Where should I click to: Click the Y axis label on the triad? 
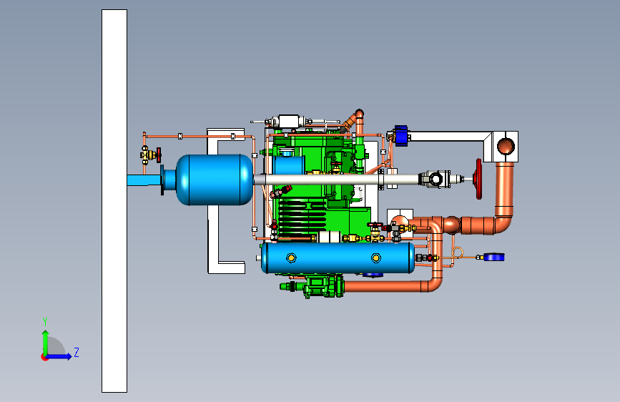pyautogui.click(x=45, y=322)
